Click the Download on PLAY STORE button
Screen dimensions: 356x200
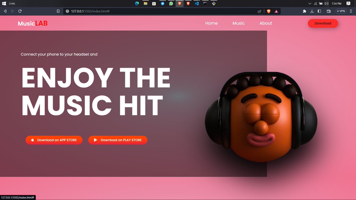(x=117, y=140)
